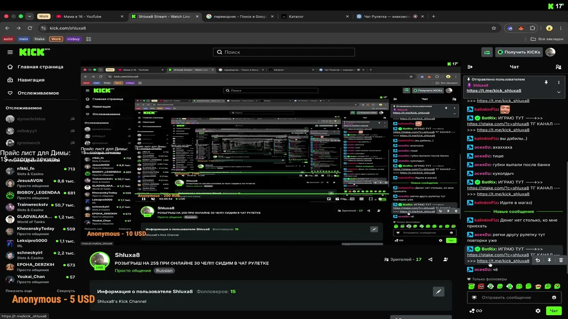568x319 pixels.
Task: Click the KICK logo
Action: click(x=34, y=52)
